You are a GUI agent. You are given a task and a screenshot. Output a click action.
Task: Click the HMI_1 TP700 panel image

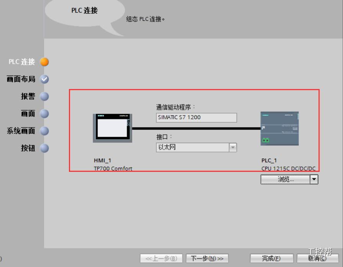[x=113, y=128]
